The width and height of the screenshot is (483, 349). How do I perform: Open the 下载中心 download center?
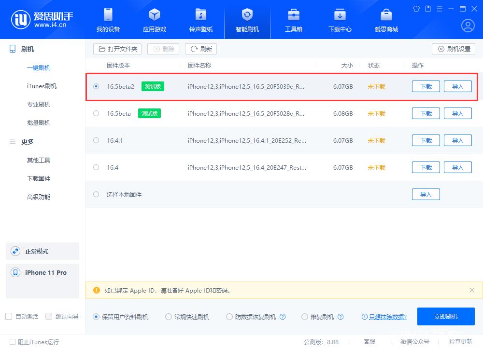coord(340,19)
